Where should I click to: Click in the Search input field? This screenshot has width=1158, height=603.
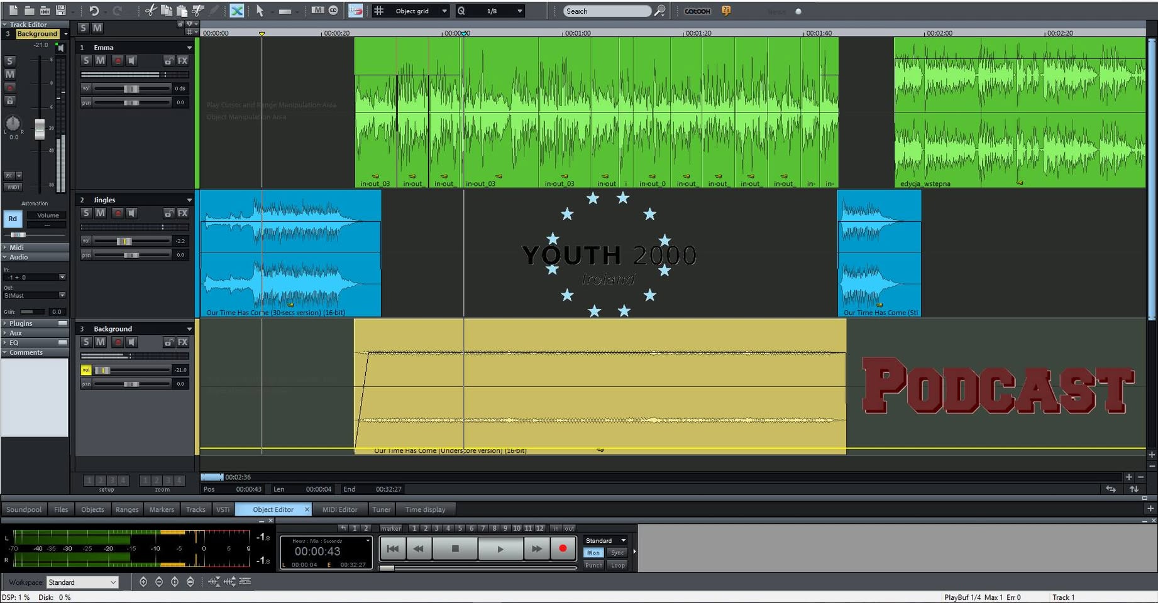pos(606,11)
